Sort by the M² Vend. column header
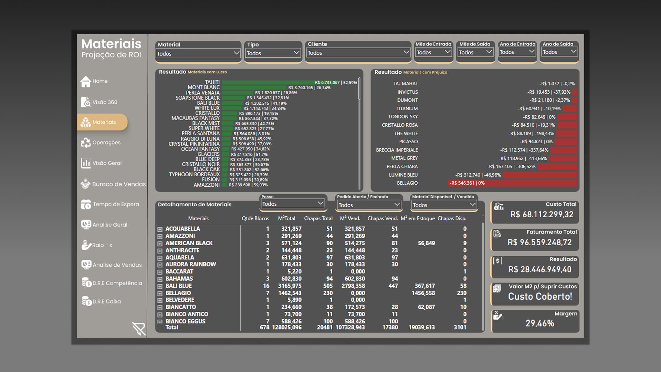 pyautogui.click(x=350, y=218)
